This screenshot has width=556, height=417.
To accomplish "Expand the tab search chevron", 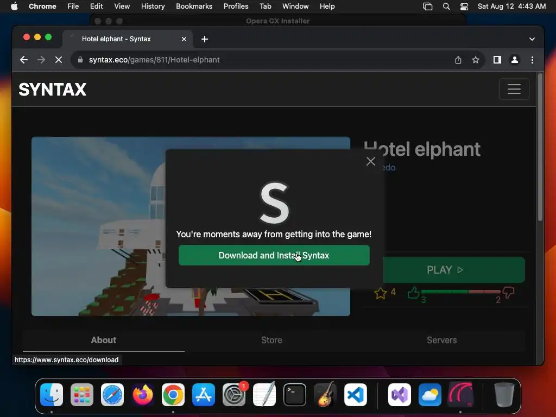I will tap(532, 39).
